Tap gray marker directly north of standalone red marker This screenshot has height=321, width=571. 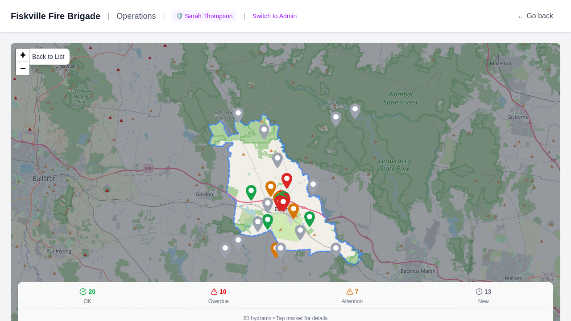point(277,160)
